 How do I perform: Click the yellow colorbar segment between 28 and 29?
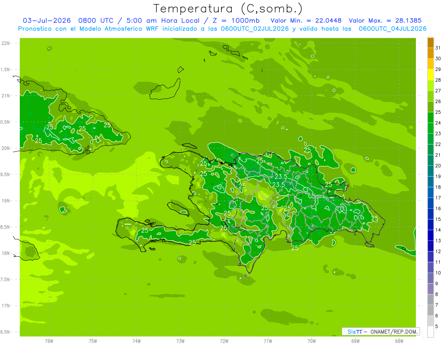(x=430, y=75)
